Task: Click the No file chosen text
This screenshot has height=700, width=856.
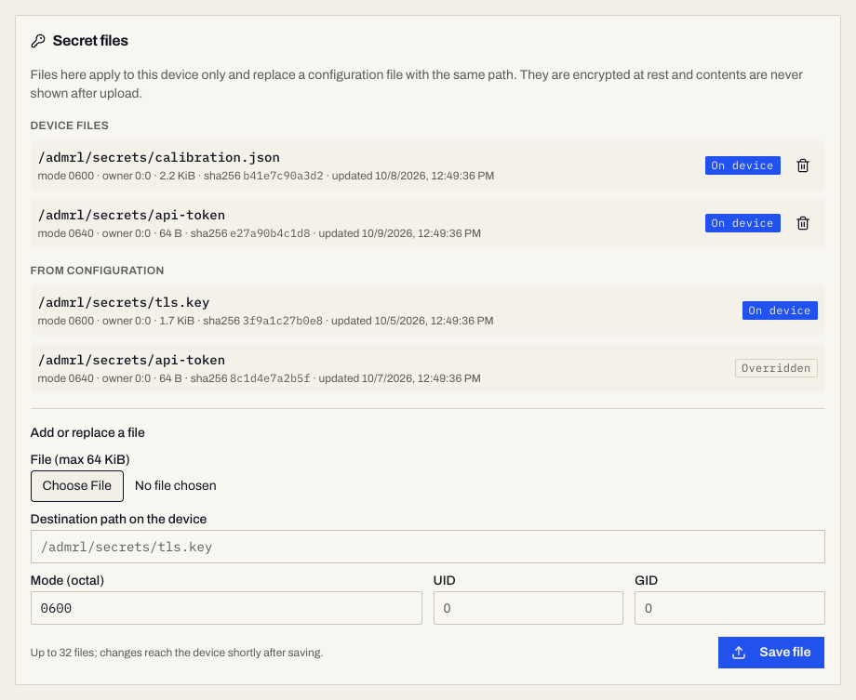Action: tap(175, 485)
